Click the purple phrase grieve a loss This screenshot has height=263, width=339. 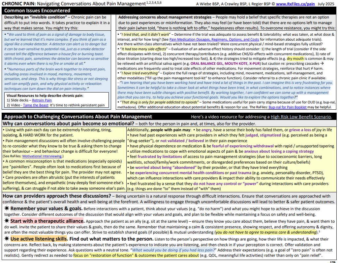pyautogui.click(x=300, y=130)
